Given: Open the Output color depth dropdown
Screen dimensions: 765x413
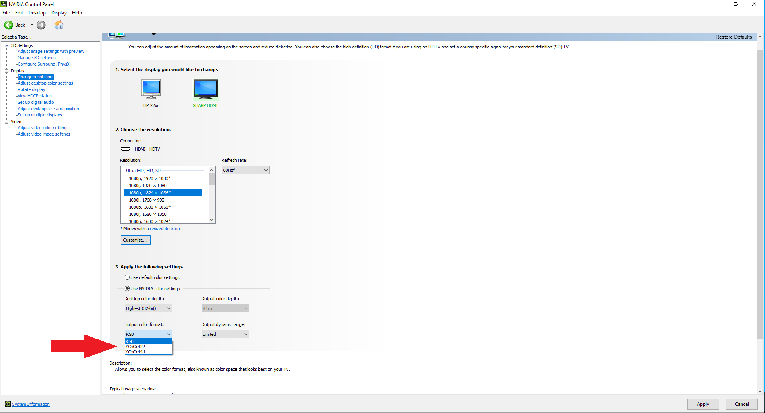Looking at the screenshot, I should point(225,308).
